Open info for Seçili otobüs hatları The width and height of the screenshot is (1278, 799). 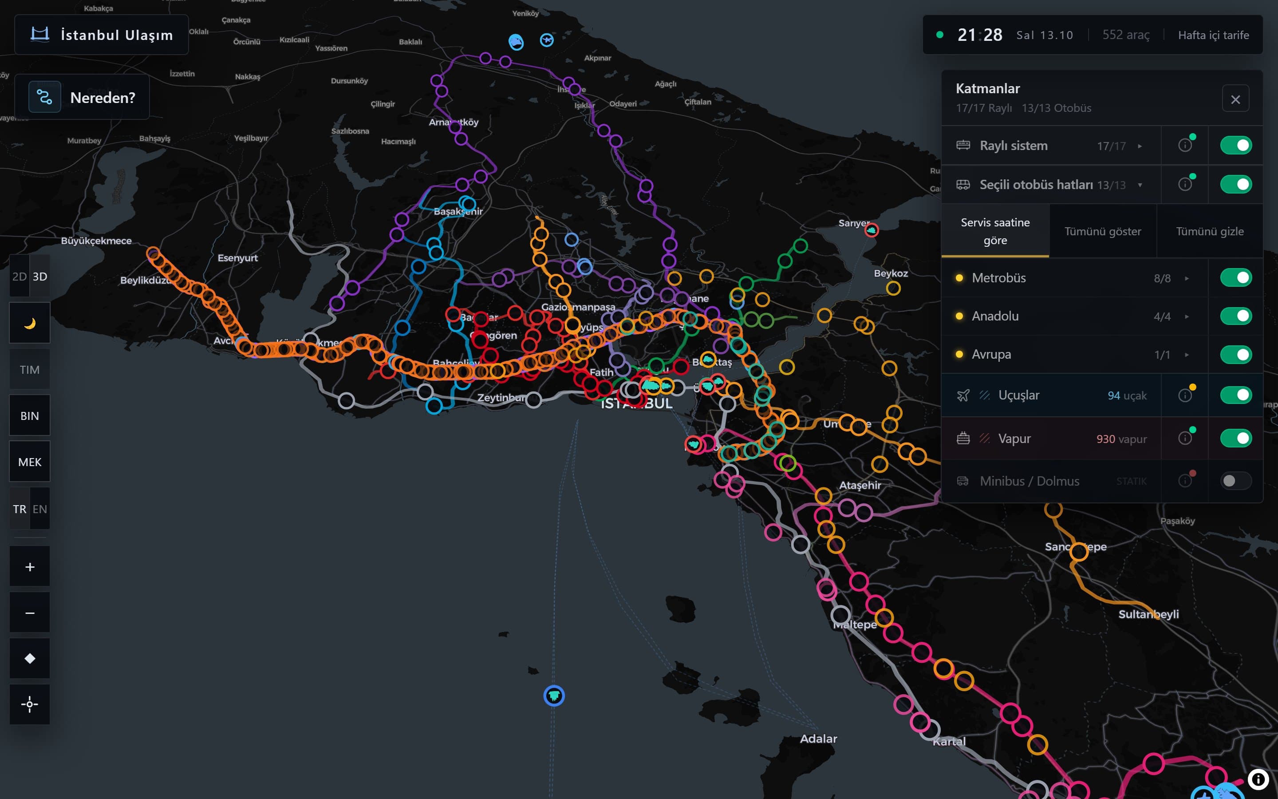1184,184
